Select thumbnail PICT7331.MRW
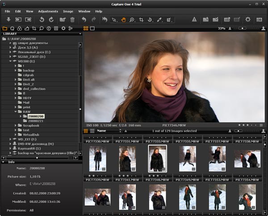268x216 pixels. pyautogui.click(x=128, y=141)
